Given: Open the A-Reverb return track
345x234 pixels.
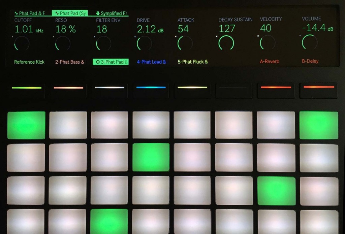Looking at the screenshot, I should [x=270, y=62].
